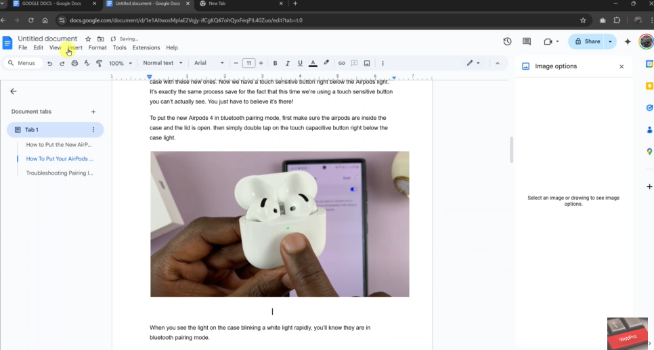Collapse the document tabs sidebar with back arrow

pyautogui.click(x=14, y=91)
